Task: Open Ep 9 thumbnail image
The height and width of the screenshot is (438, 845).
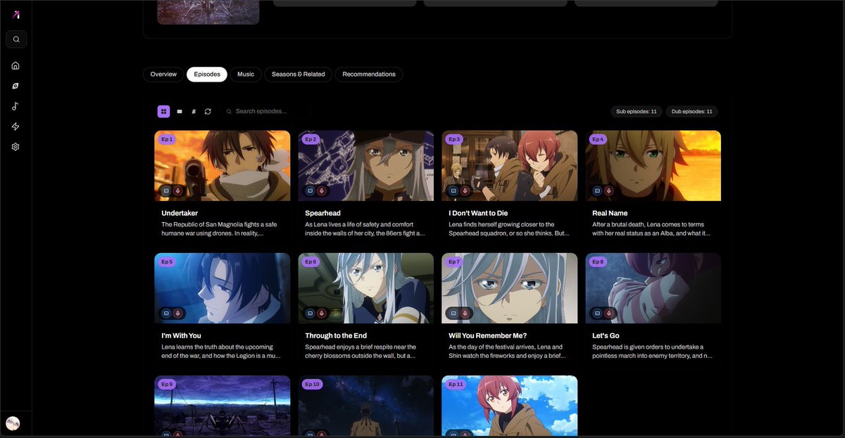Action: click(x=223, y=406)
